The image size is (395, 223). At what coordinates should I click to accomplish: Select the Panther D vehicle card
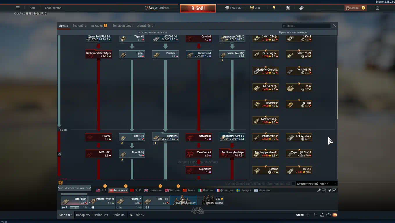point(165,55)
